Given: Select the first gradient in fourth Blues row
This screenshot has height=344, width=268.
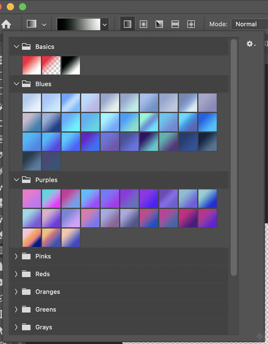Looking at the screenshot, I should [x=31, y=161].
